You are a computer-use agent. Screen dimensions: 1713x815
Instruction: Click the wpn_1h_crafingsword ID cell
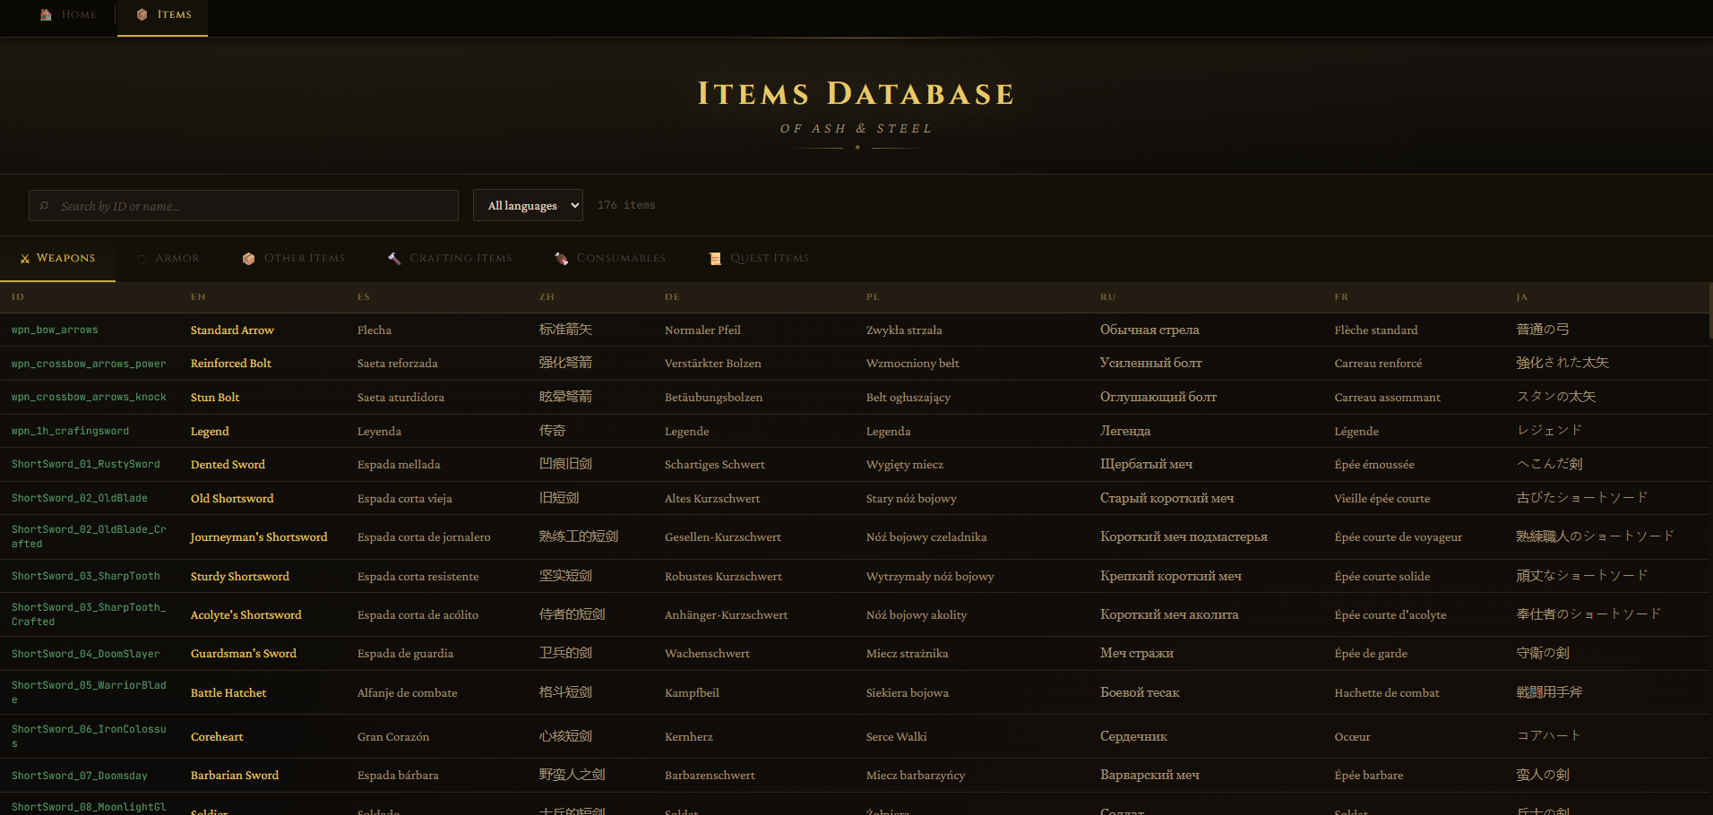[70, 431]
